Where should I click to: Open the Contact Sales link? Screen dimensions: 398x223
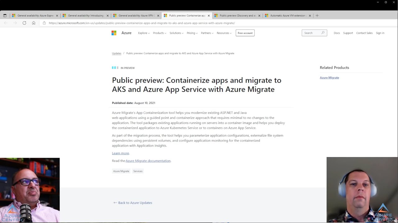(x=364, y=33)
